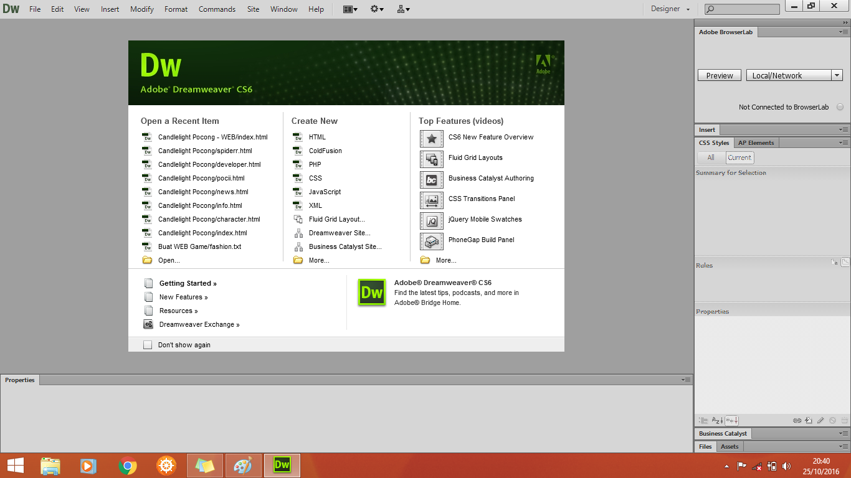Open Insert panel options menu
The height and width of the screenshot is (478, 851).
click(844, 130)
